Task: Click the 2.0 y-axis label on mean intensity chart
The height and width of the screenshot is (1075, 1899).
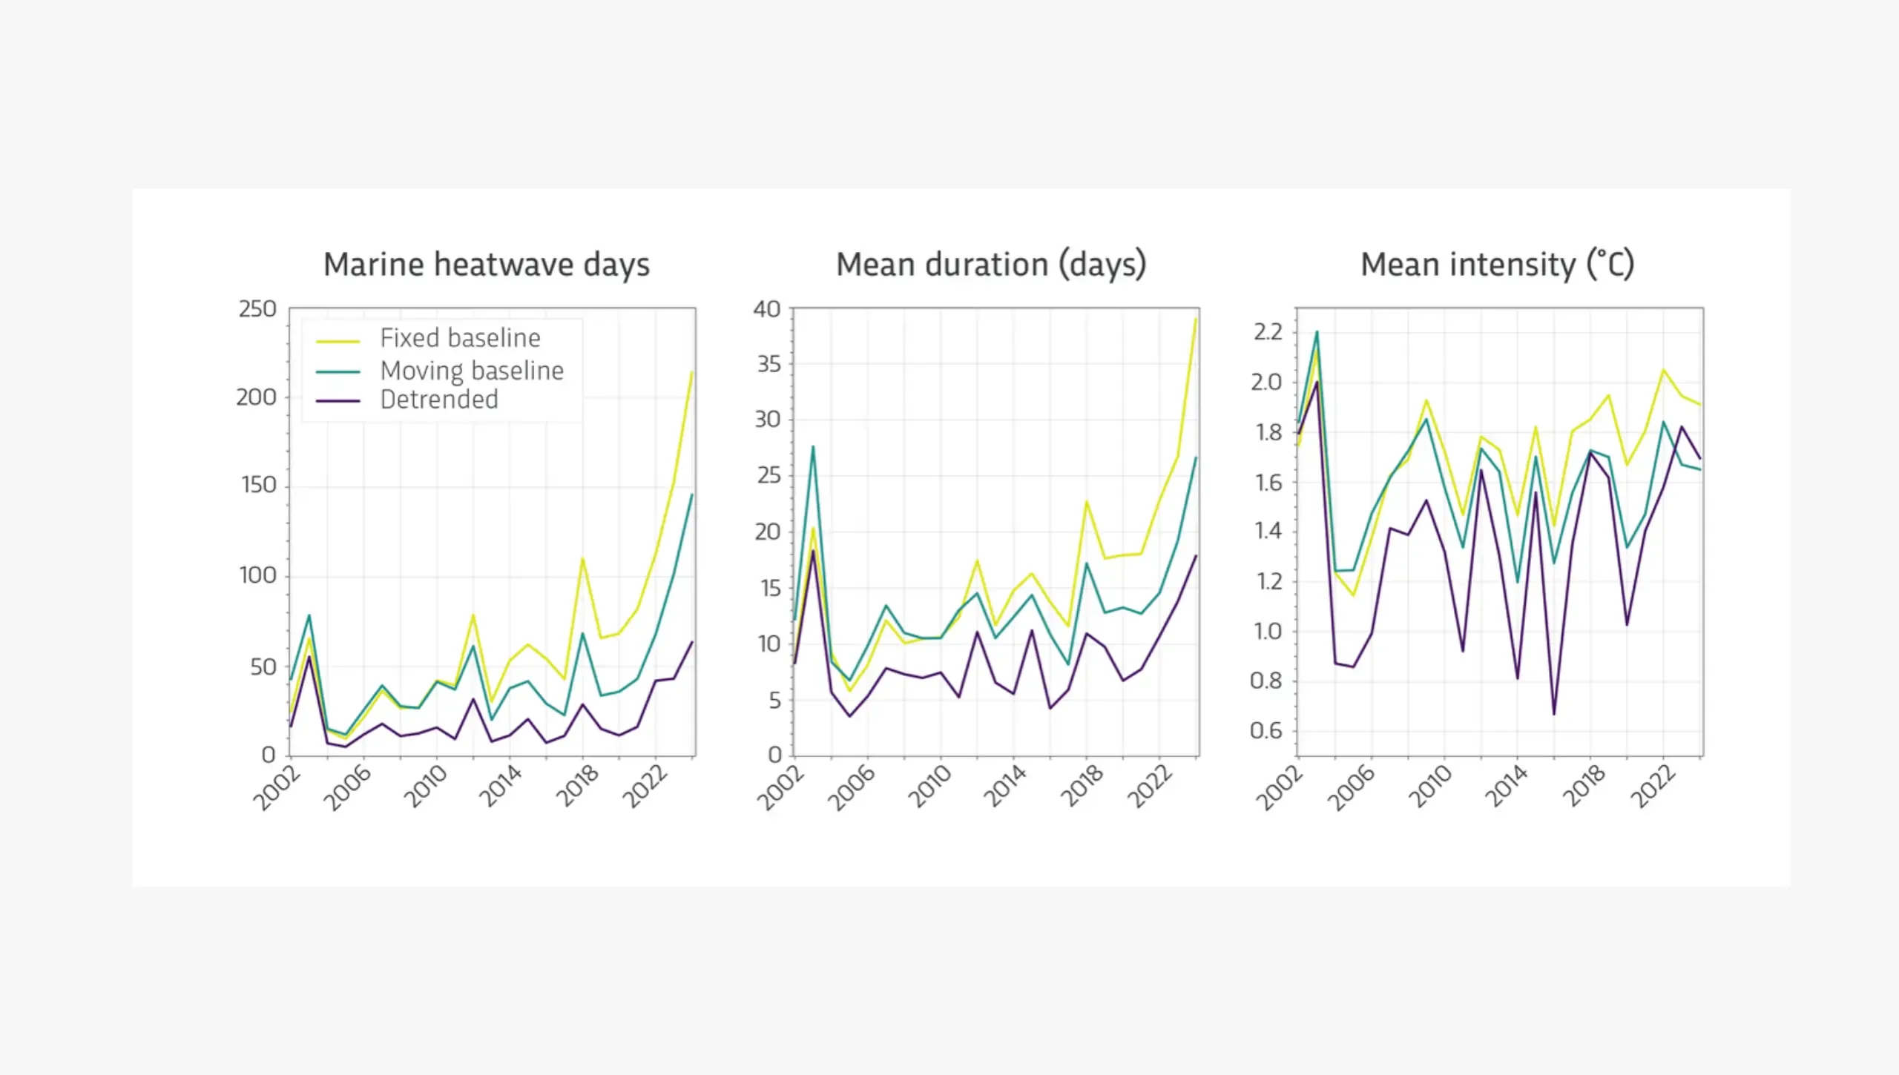Action: coord(1266,383)
